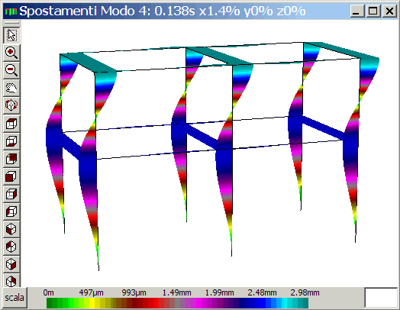This screenshot has width=400, height=310.
Task: Select isometric view with lower-left face shaded
Action: click(x=11, y=229)
